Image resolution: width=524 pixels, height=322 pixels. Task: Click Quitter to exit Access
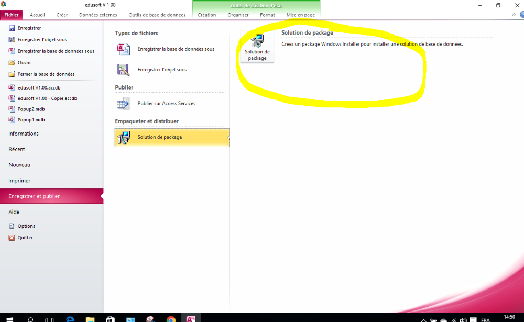tap(25, 238)
